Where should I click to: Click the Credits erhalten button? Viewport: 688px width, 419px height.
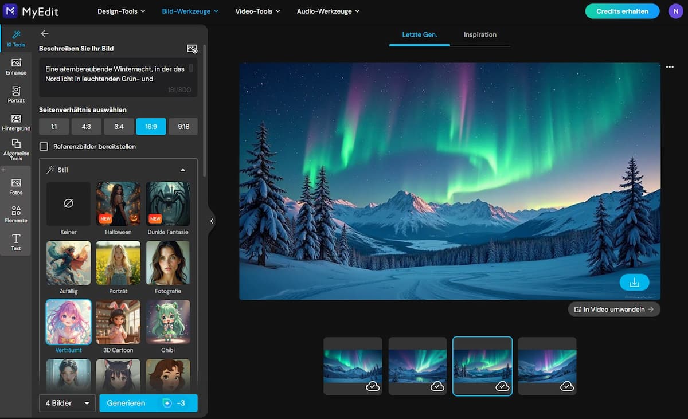622,11
